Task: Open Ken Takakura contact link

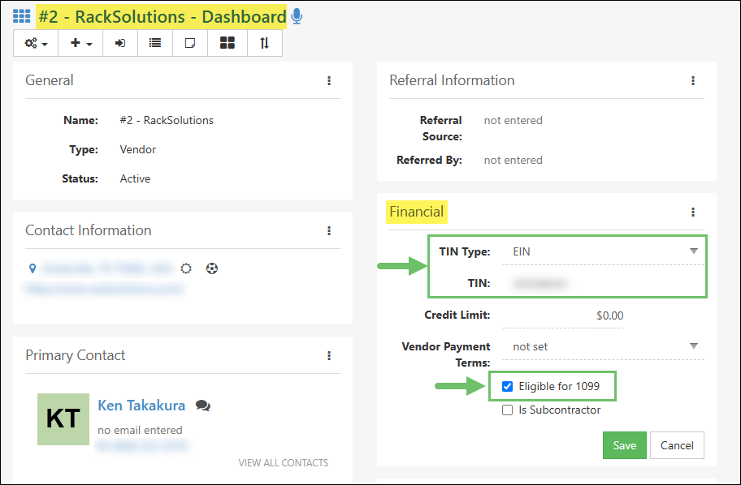Action: [141, 406]
